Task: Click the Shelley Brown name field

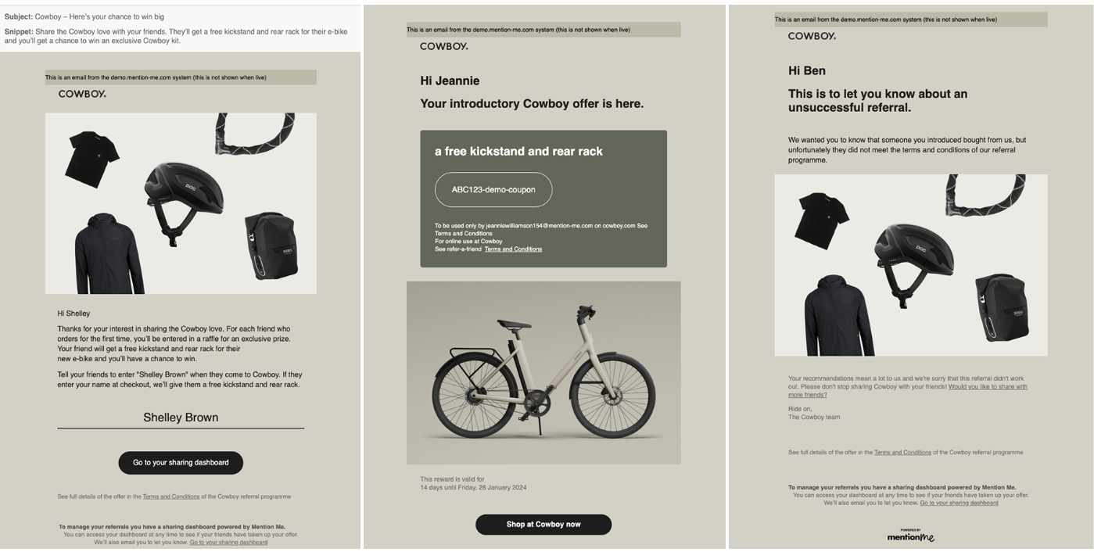Action: point(181,418)
